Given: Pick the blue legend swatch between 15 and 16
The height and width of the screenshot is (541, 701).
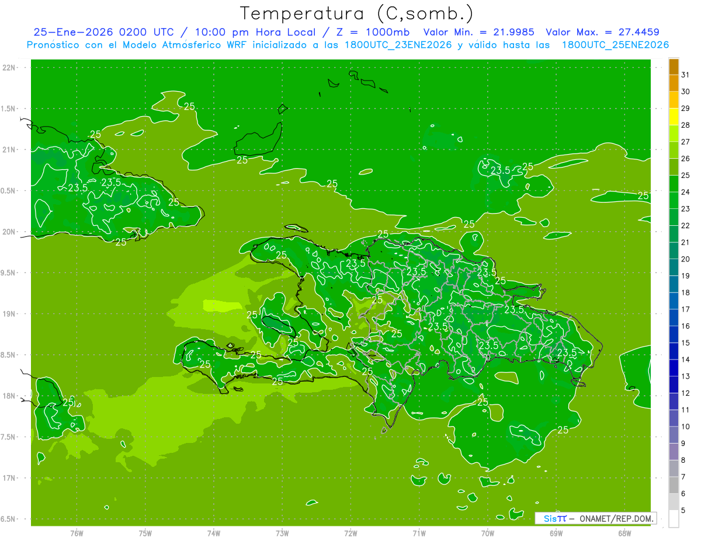Looking at the screenshot, I should 674,335.
